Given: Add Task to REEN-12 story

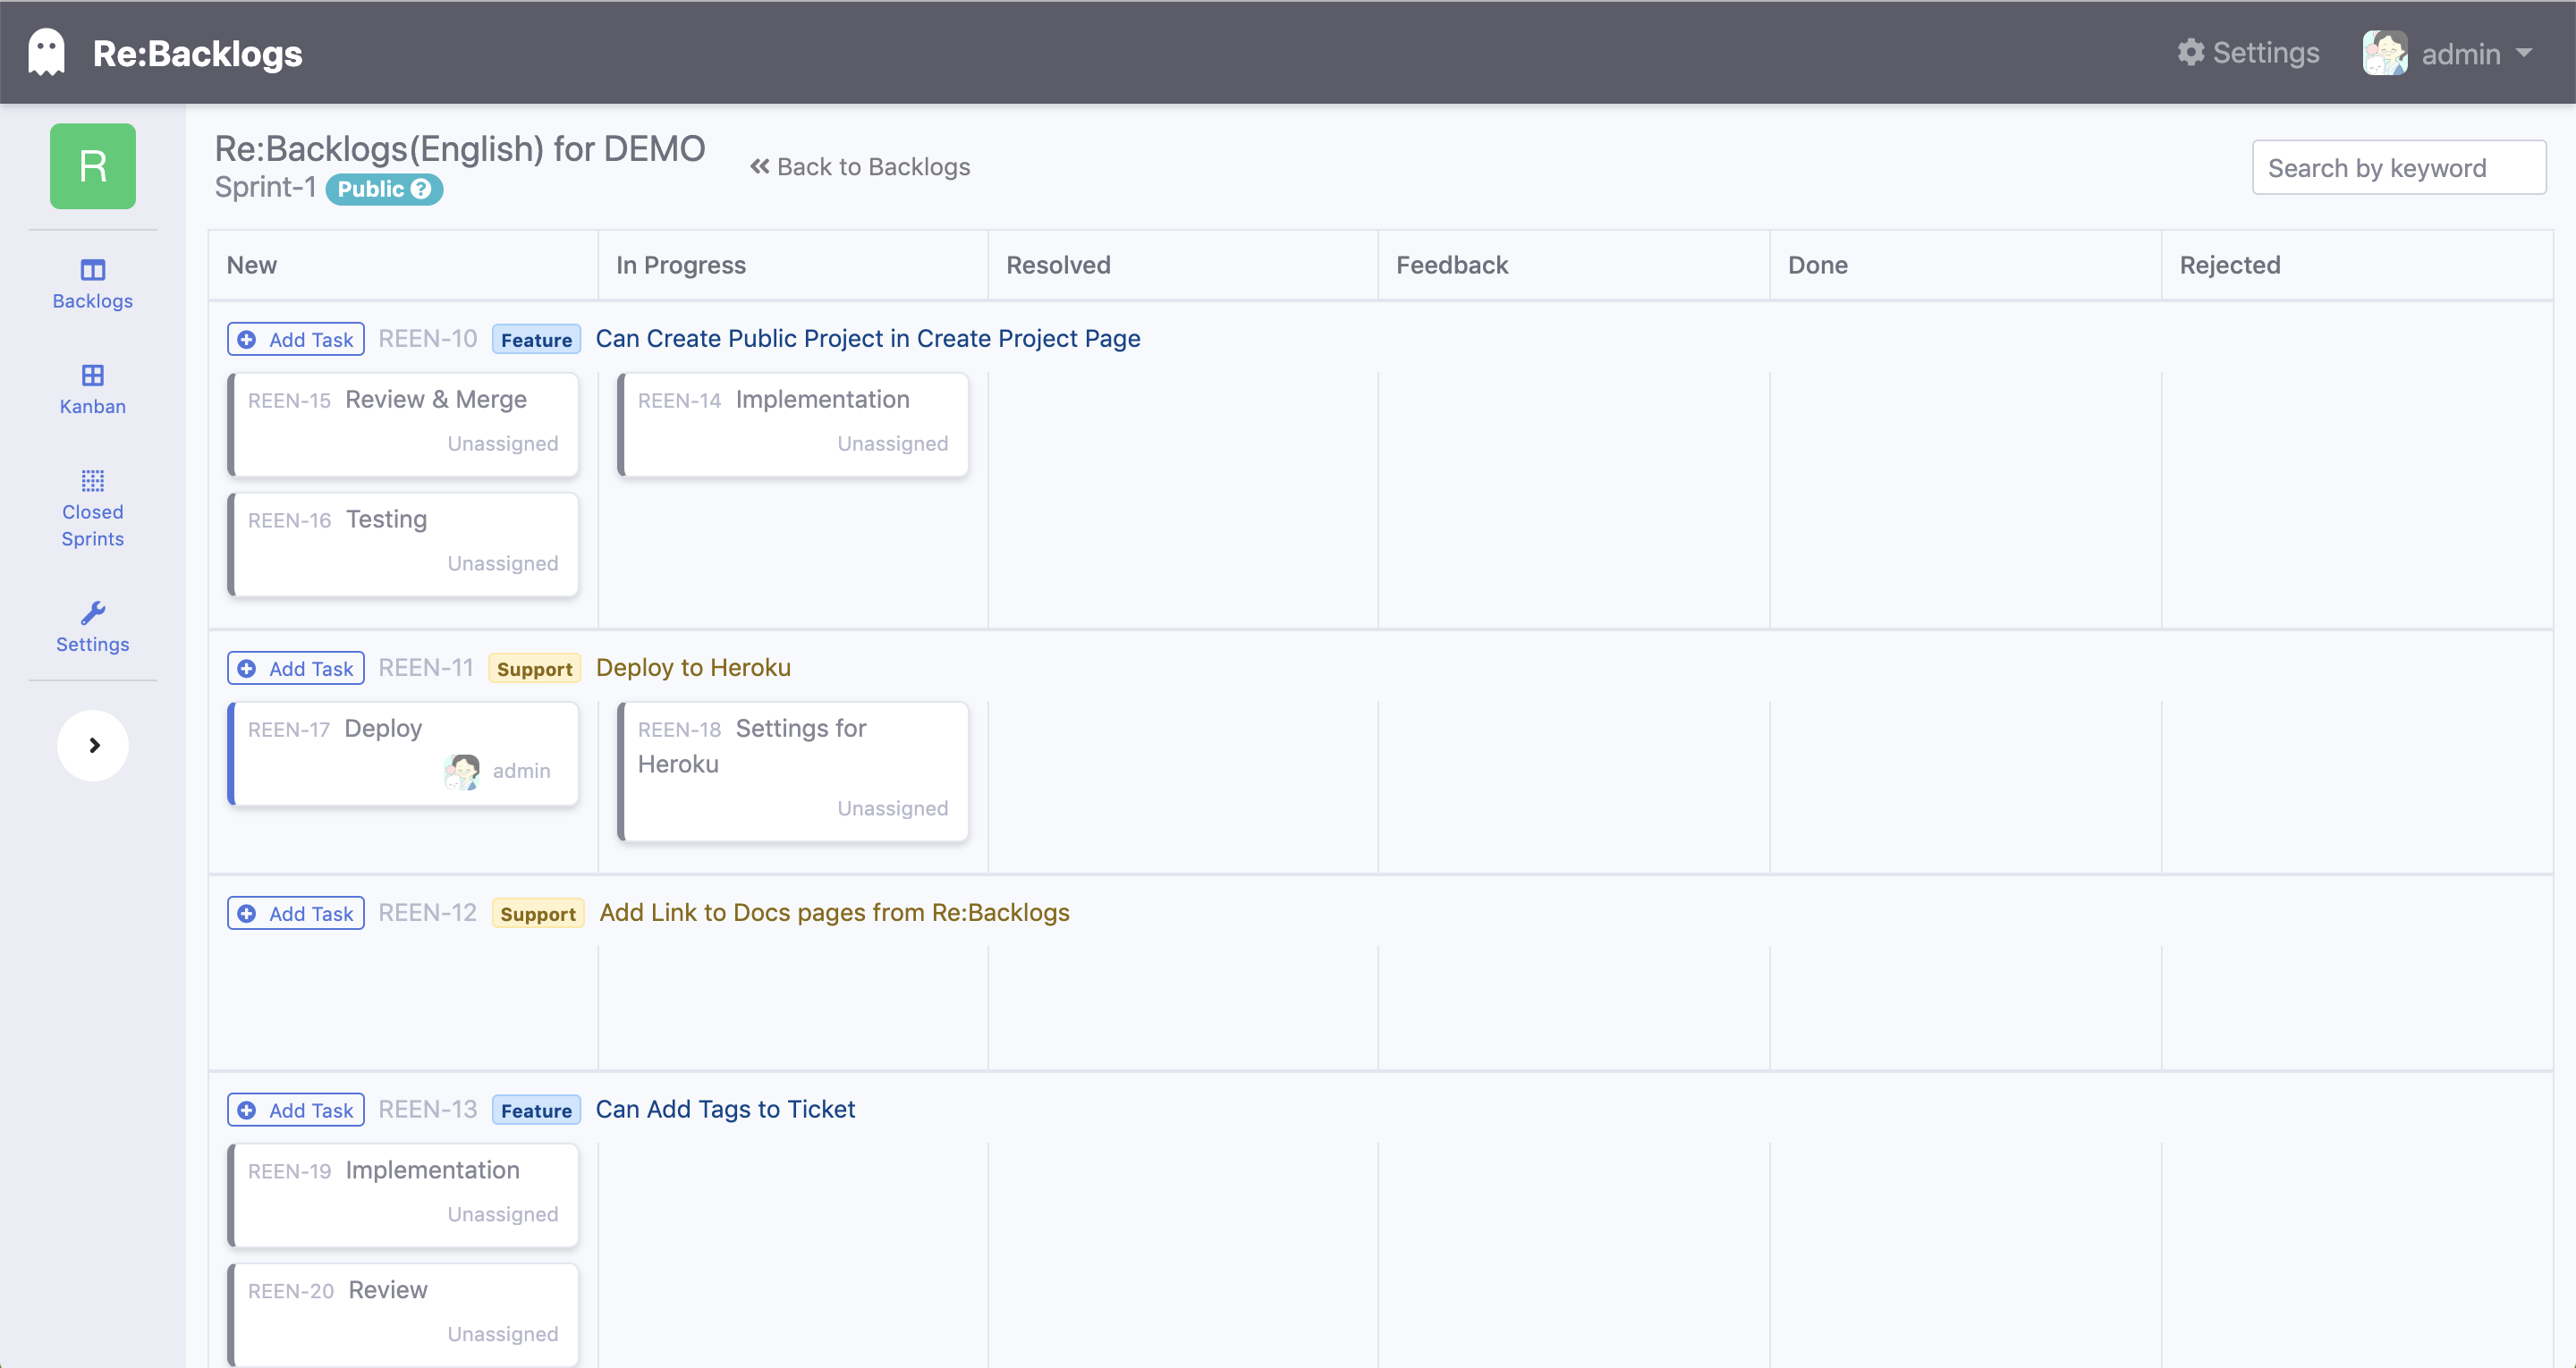Looking at the screenshot, I should pos(296,913).
